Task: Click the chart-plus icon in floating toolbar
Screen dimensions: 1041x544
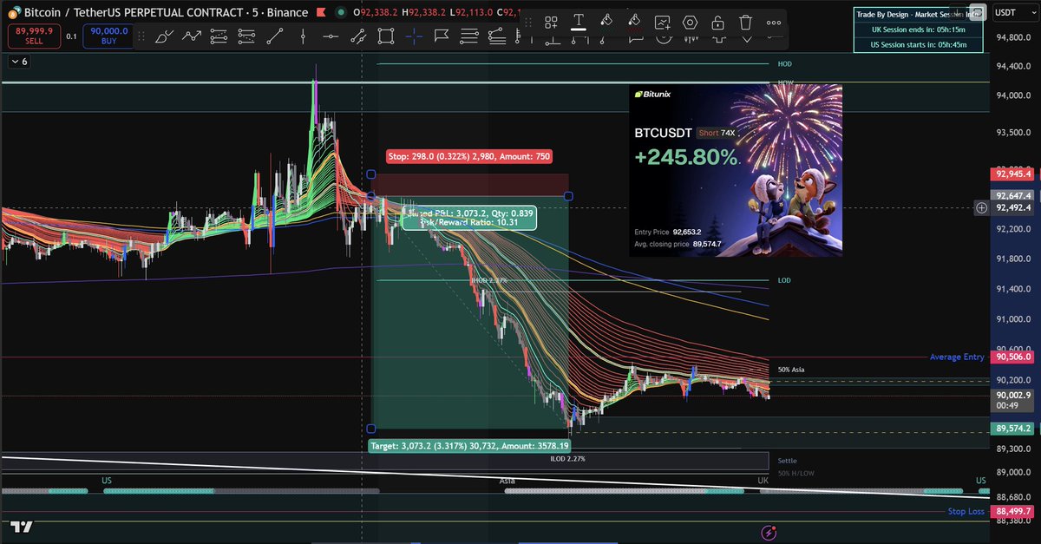Action: point(662,22)
